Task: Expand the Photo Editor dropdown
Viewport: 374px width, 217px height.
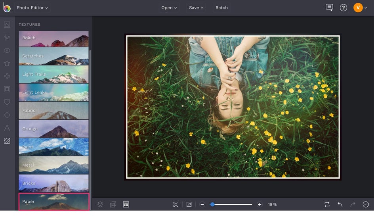Action: tap(32, 8)
